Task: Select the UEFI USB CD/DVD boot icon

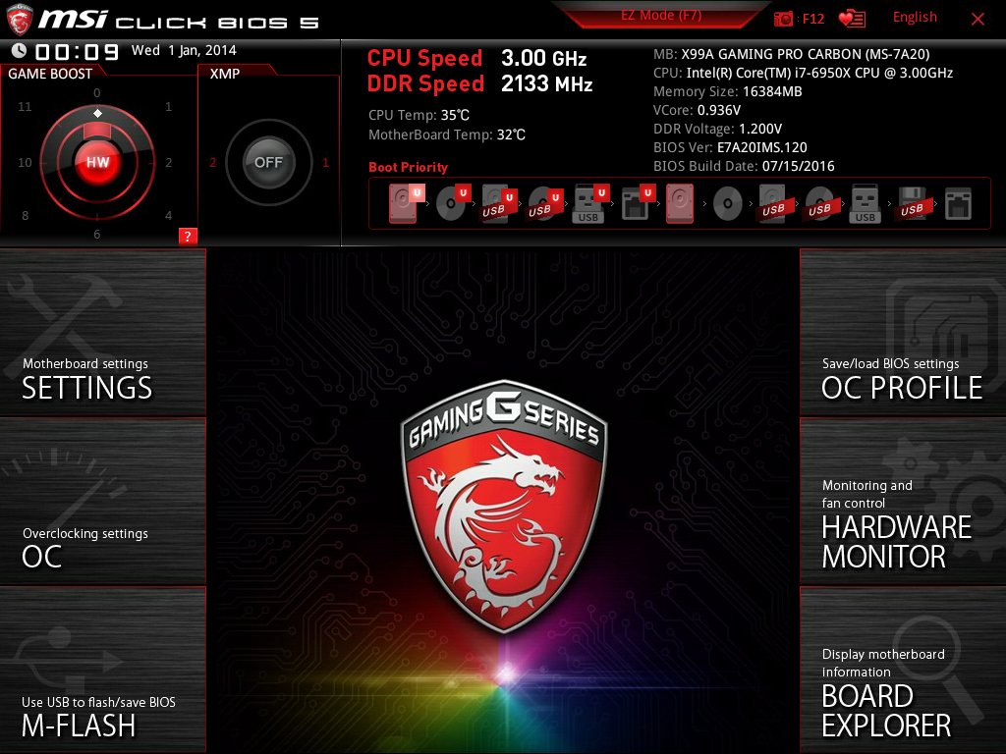Action: pyautogui.click(x=544, y=203)
